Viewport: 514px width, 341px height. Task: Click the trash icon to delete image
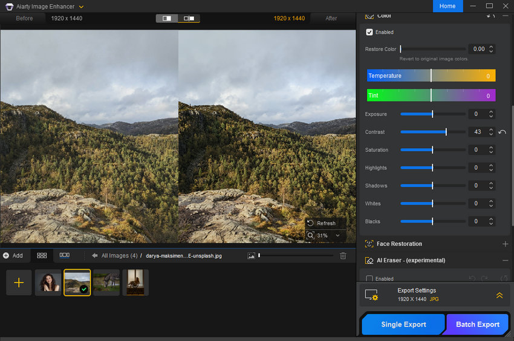[x=343, y=256]
